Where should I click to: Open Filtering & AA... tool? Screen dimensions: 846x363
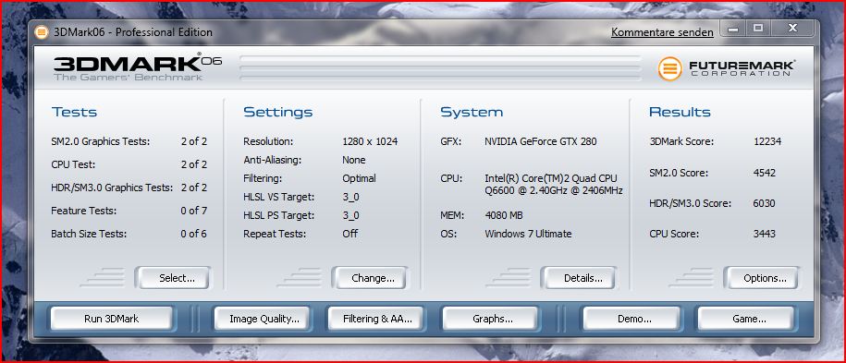(x=375, y=319)
